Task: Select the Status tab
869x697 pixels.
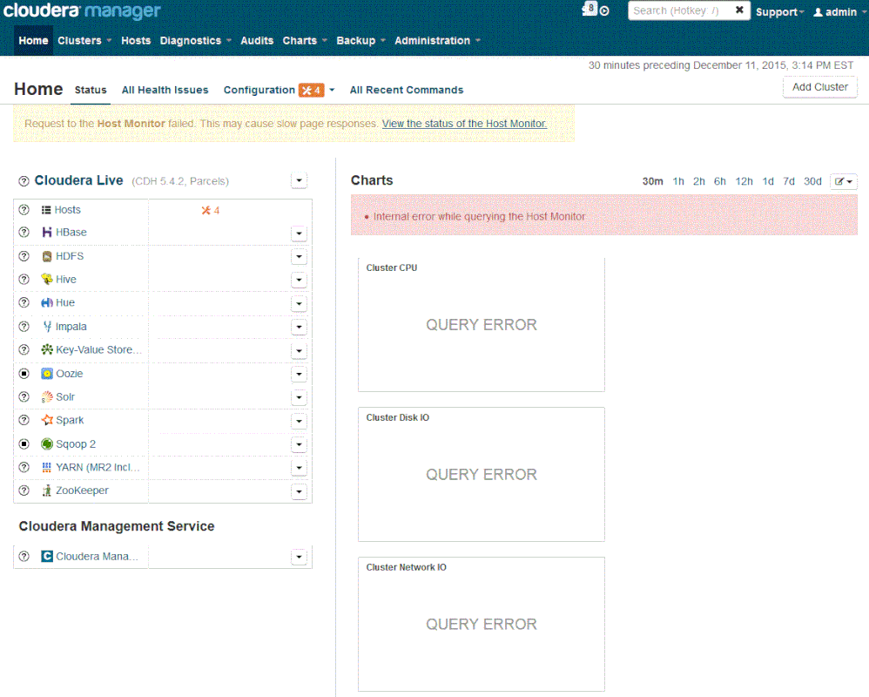Action: click(x=91, y=90)
